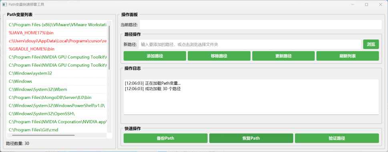This screenshot has width=388, height=152.
Task: Click the 移除路径 button
Action: point(219,56)
